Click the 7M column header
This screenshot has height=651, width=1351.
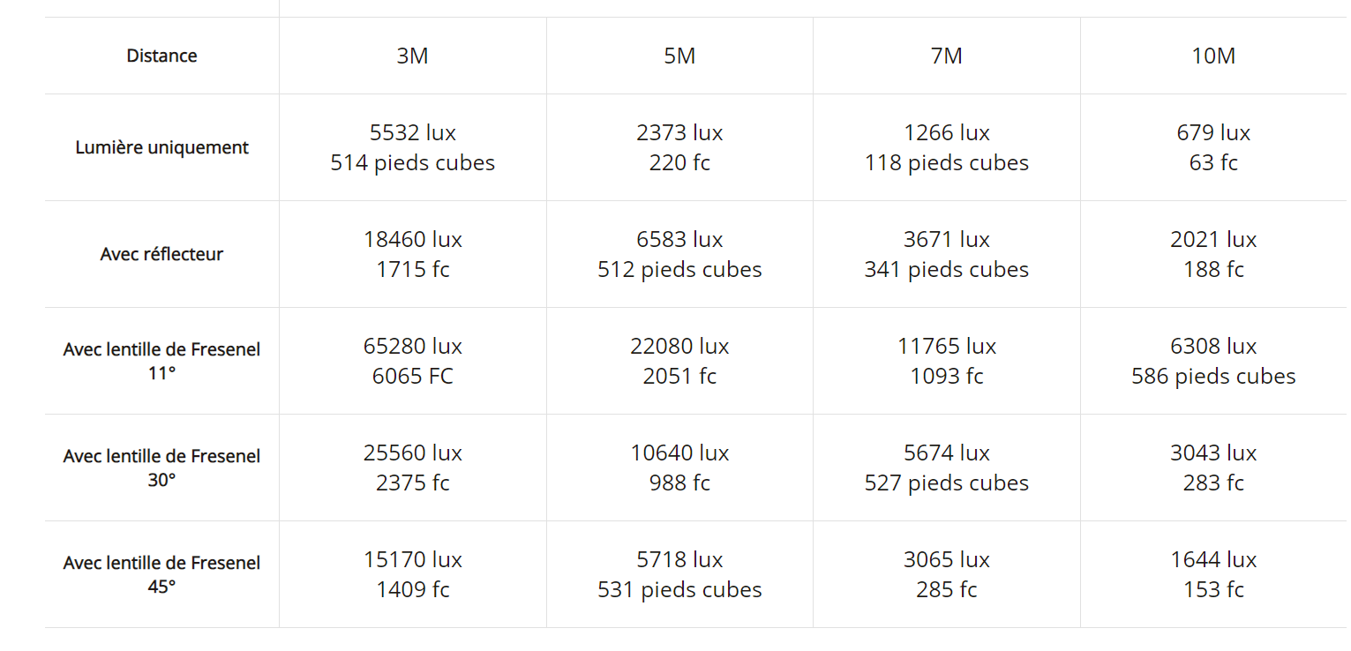(946, 56)
